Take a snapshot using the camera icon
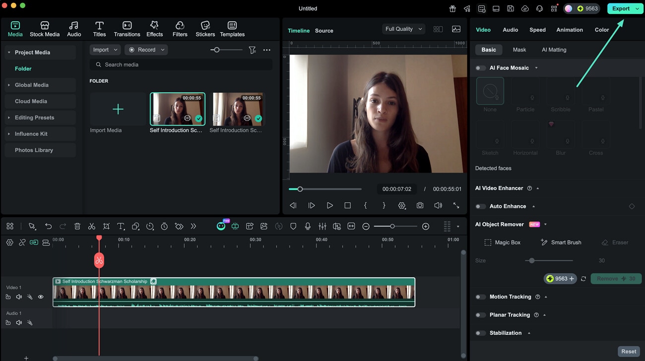This screenshot has height=361, width=645. [x=420, y=205]
